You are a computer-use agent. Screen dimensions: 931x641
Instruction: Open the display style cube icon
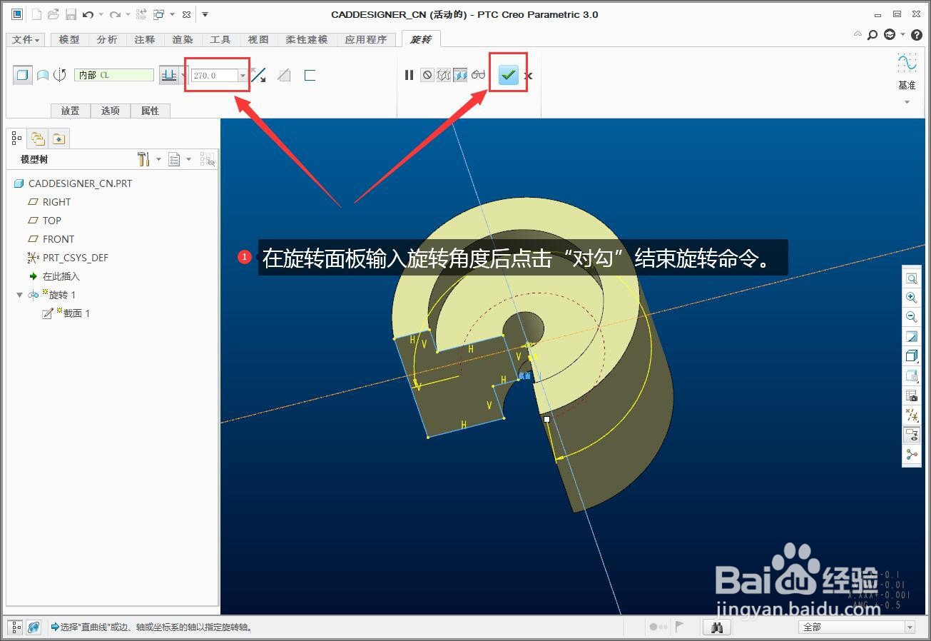911,356
